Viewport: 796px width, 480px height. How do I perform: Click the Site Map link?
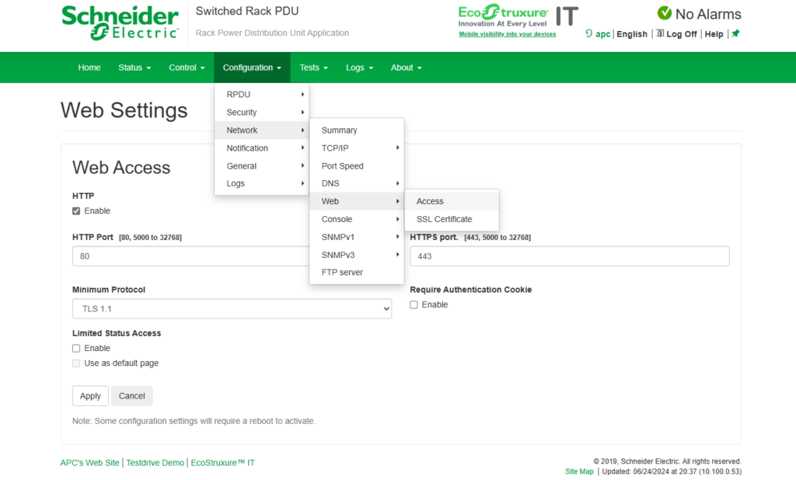coord(578,471)
